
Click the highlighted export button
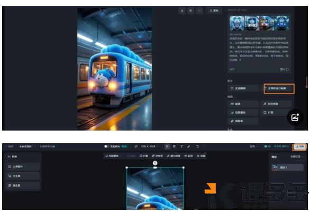pyautogui.click(x=300, y=146)
